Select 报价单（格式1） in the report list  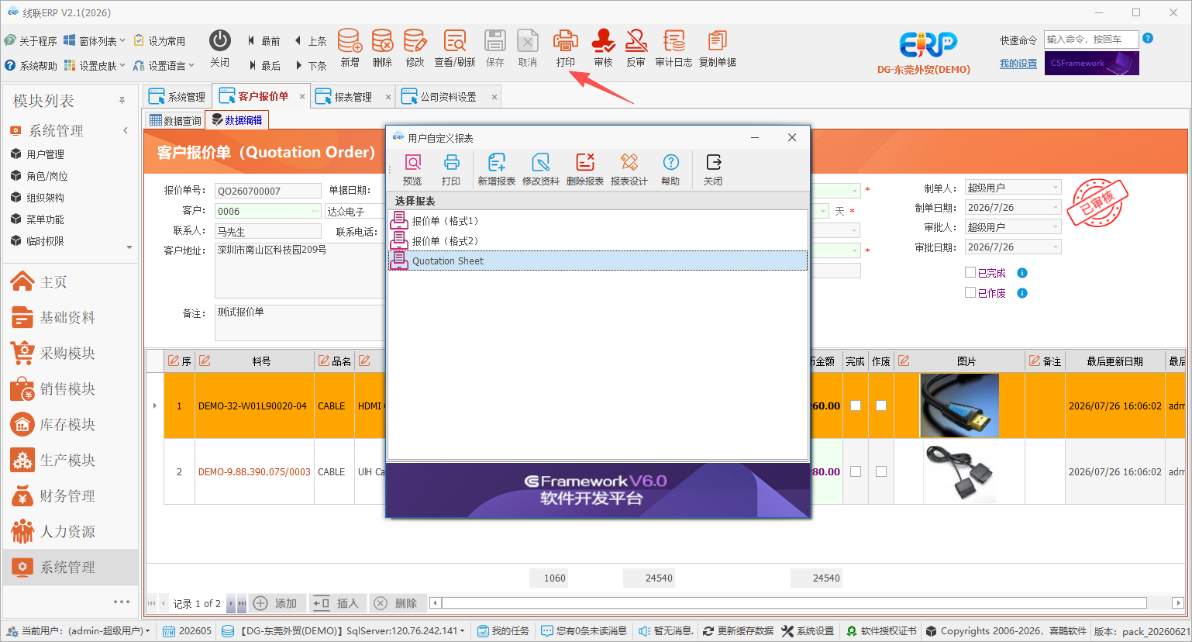click(x=598, y=221)
